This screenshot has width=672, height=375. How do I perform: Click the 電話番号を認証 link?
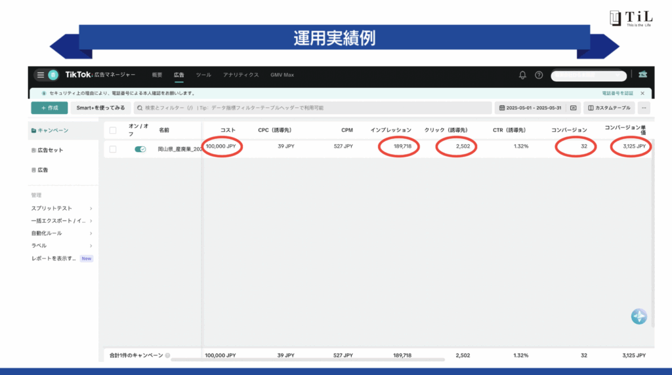(617, 94)
